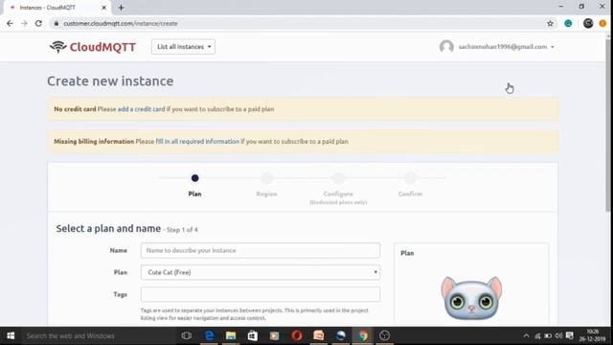Viewport: 613px width, 345px height.
Task: Click the Search the web and Windows box
Action: [98, 335]
